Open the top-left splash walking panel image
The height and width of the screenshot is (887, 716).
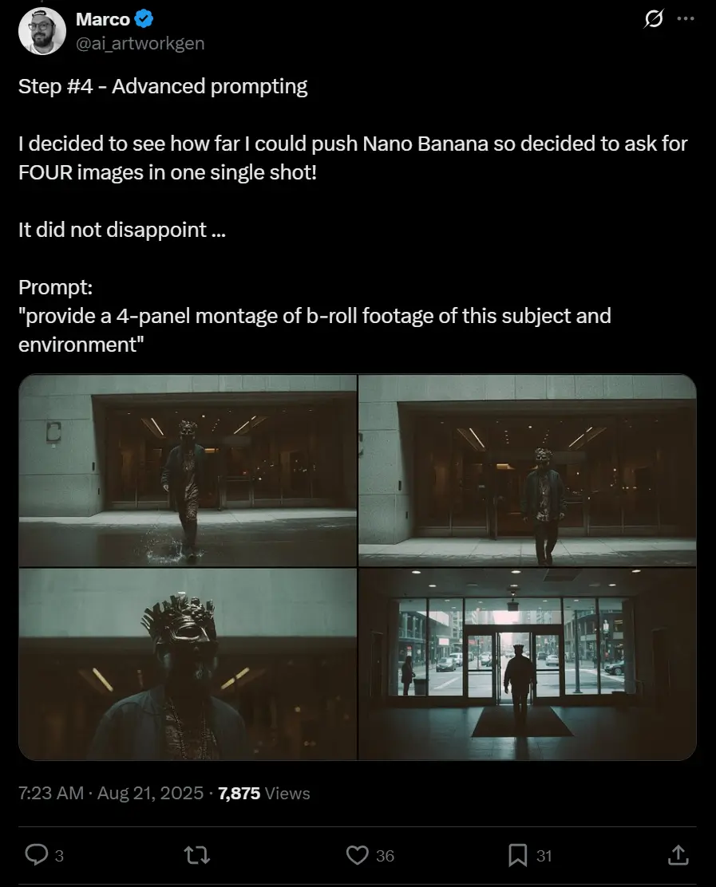[x=188, y=470]
